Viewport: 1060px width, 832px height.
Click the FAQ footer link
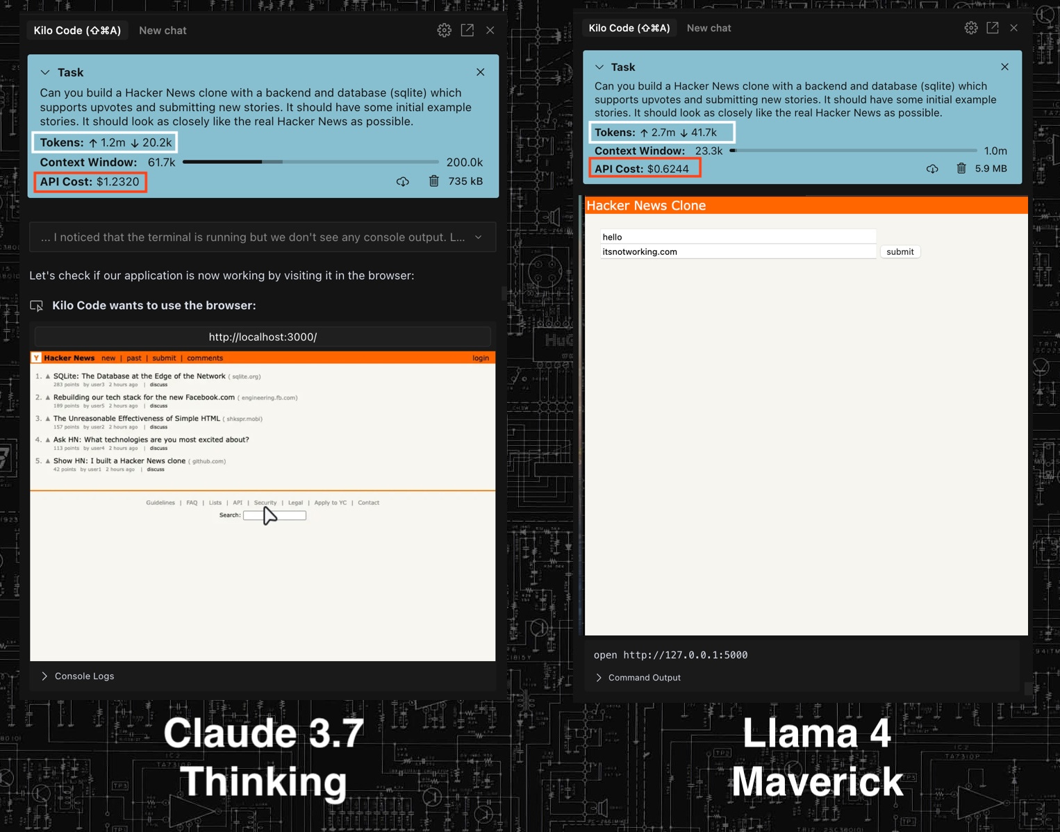pos(192,503)
